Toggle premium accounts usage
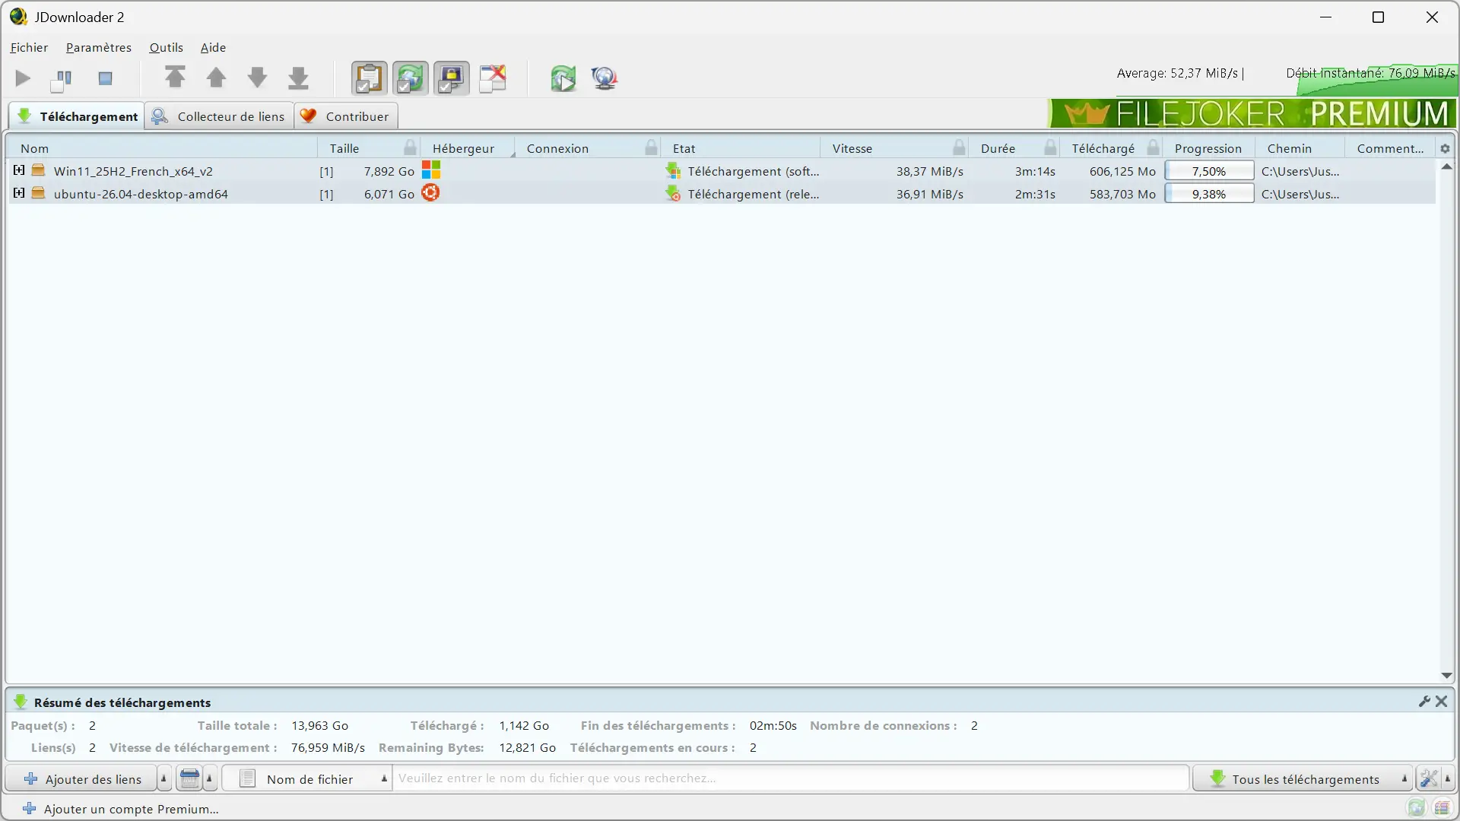 coord(451,78)
